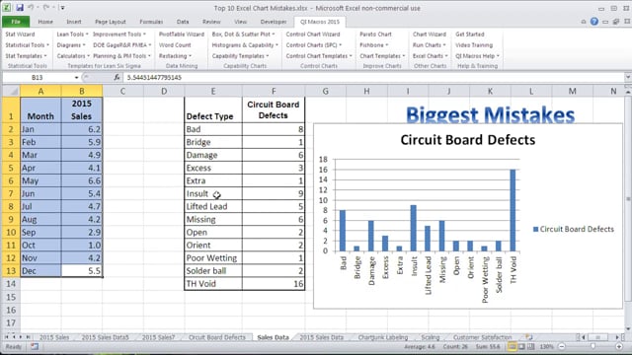Image resolution: width=632 pixels, height=355 pixels.
Task: Click the vertical scrollbar of the worksheet
Action: click(628, 199)
